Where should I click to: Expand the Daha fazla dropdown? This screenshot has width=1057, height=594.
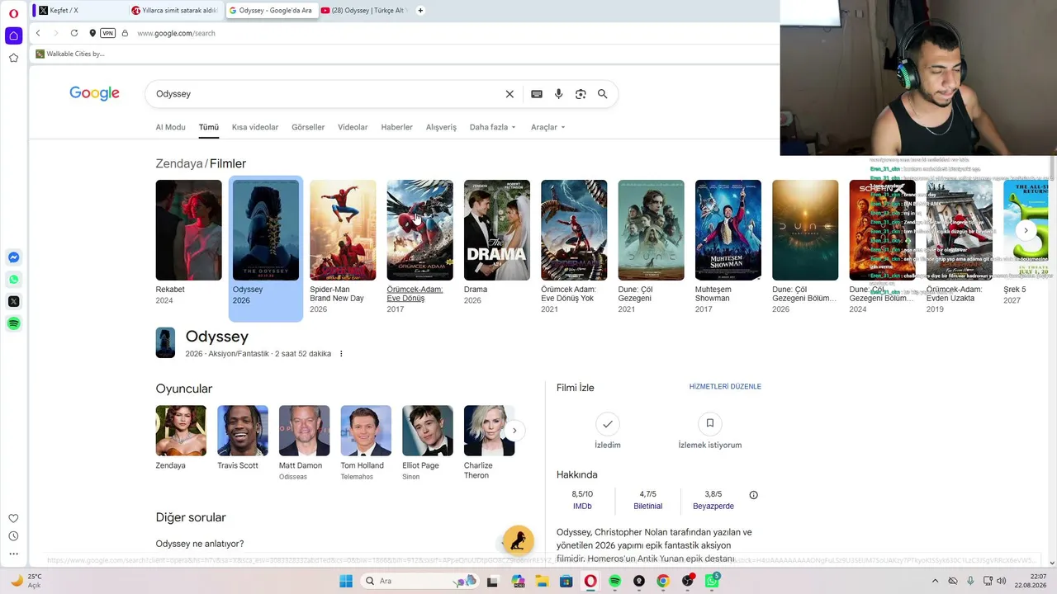tap(493, 127)
